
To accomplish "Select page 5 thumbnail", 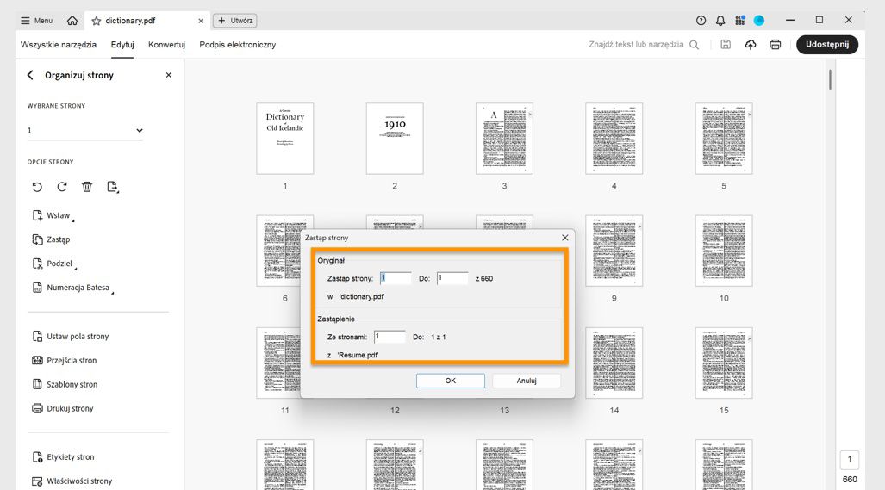I will tap(724, 138).
